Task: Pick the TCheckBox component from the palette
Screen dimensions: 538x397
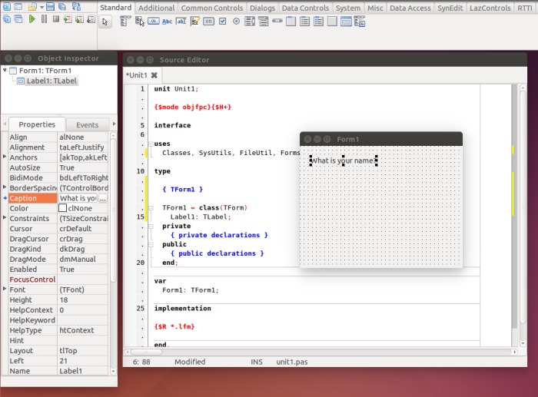Action: (x=222, y=22)
